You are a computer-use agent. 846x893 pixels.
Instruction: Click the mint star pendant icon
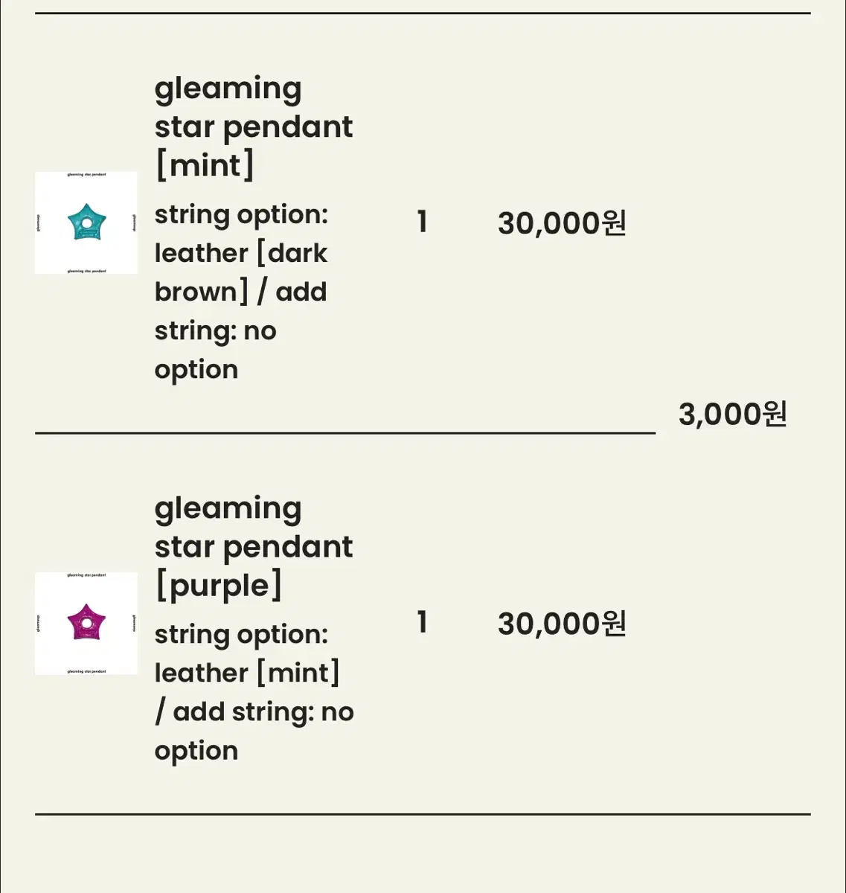86,223
